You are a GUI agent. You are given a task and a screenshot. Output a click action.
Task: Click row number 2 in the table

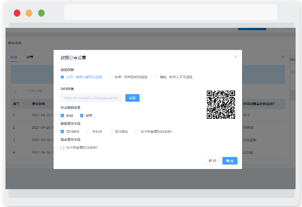coord(14,127)
